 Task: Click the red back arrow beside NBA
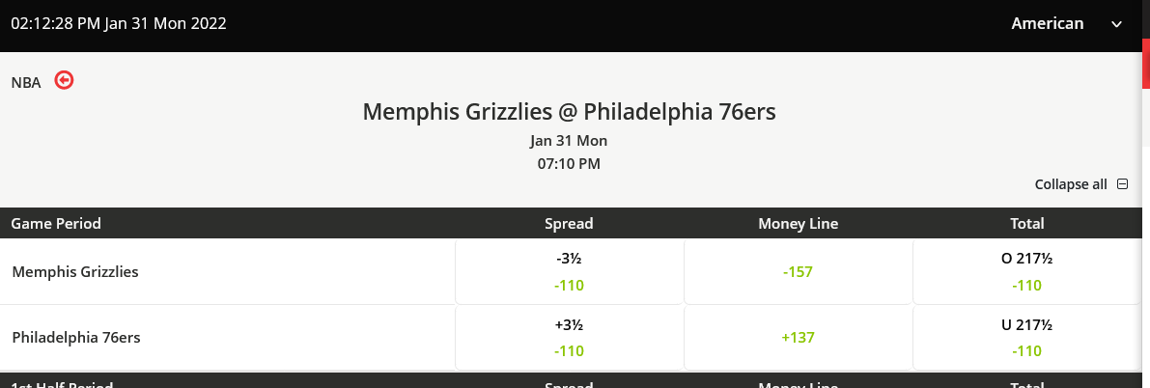coord(65,80)
